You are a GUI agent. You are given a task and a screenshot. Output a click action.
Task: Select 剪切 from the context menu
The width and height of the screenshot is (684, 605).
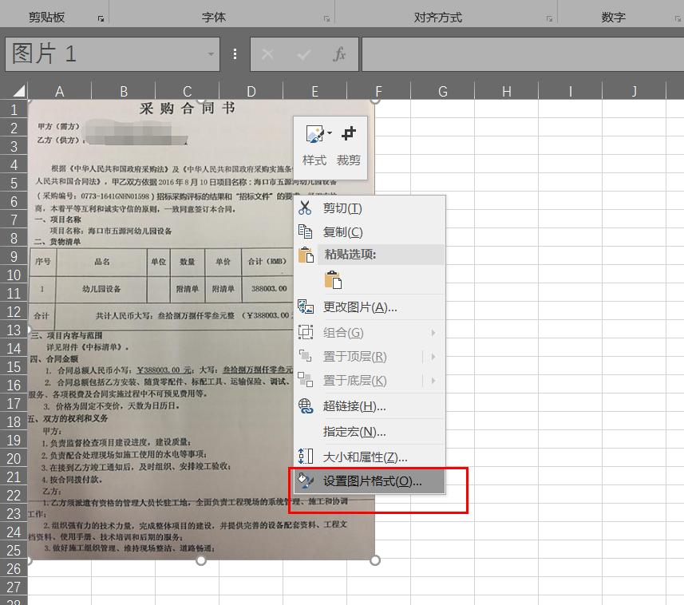[343, 207]
